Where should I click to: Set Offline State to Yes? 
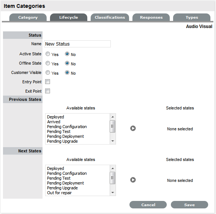(x=48, y=63)
